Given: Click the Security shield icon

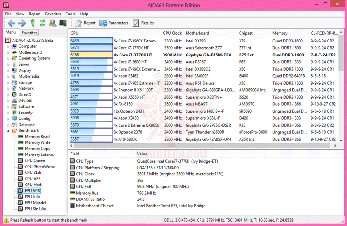Looking at the screenshot, I should [x=14, y=113].
